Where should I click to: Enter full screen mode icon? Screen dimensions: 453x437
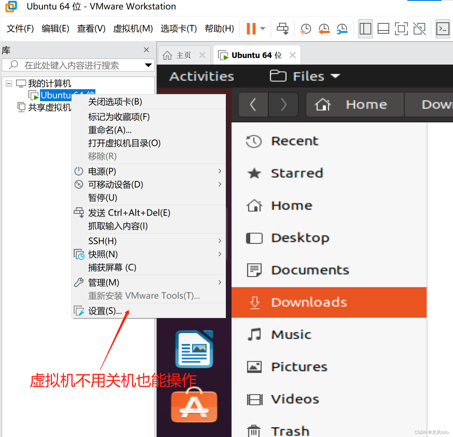pyautogui.click(x=401, y=29)
